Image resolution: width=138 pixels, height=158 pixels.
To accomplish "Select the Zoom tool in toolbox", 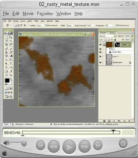I will point(11,75).
